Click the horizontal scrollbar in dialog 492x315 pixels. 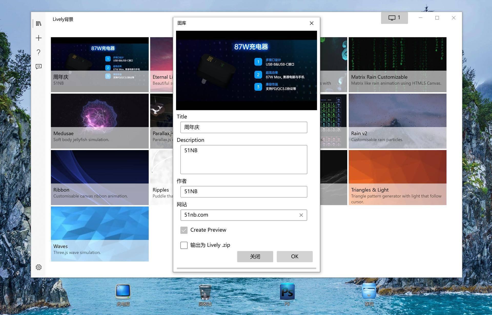[247, 268]
